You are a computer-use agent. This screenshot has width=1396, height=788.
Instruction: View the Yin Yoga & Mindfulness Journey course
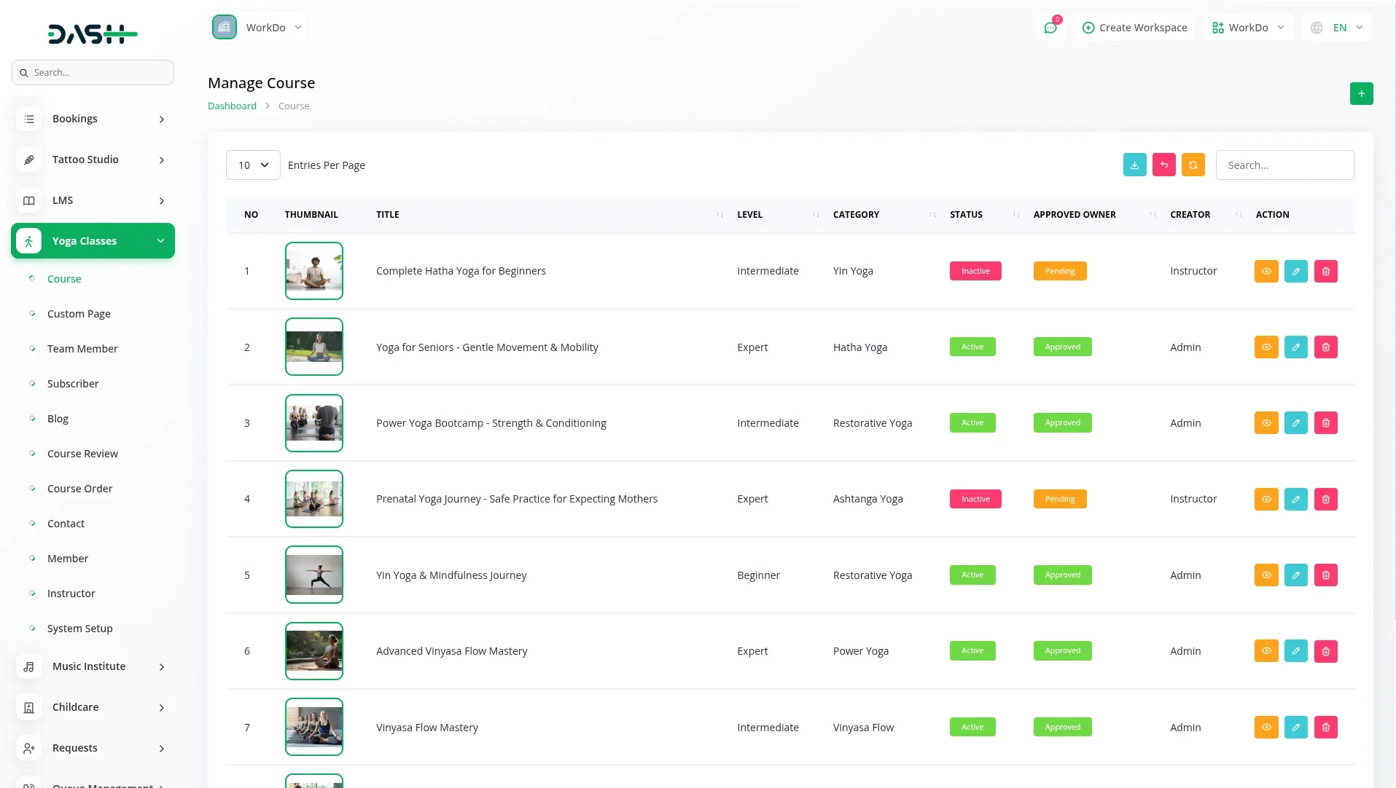pos(1266,575)
